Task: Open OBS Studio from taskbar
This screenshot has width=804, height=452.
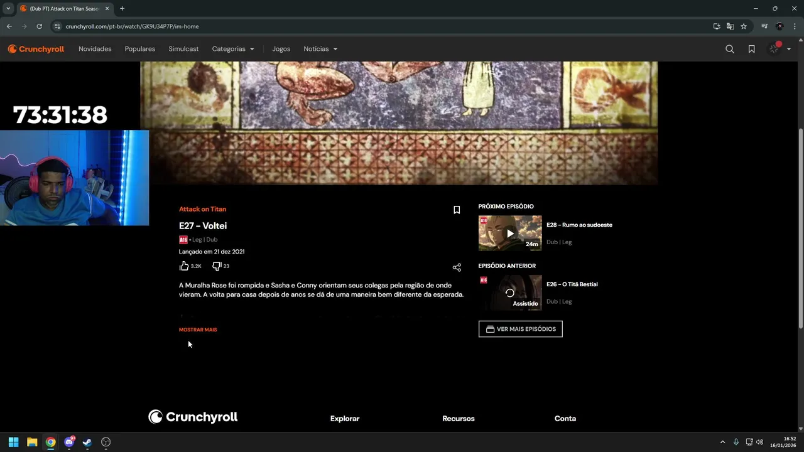Action: [106, 442]
